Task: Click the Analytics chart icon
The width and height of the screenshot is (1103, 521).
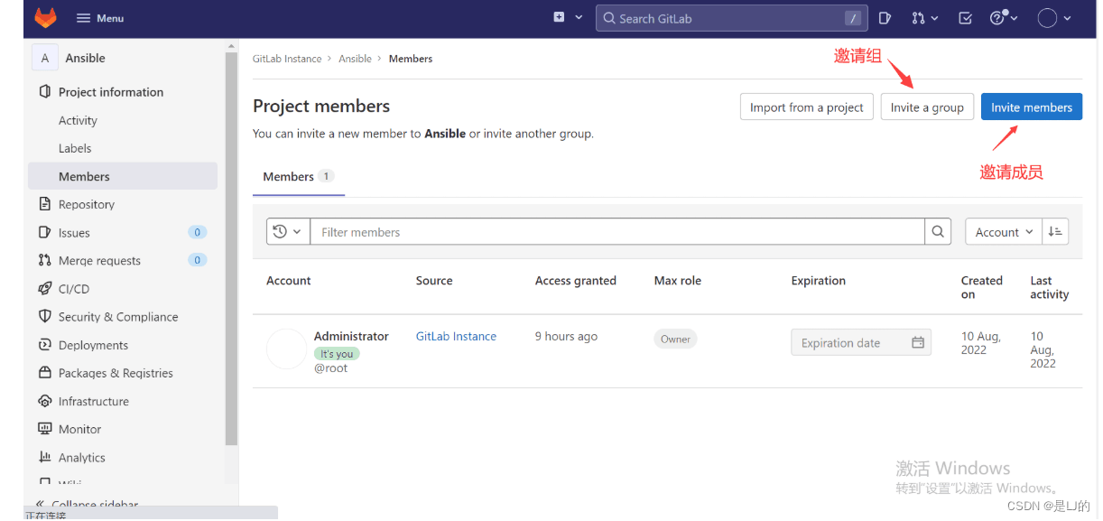Action: [x=45, y=457]
